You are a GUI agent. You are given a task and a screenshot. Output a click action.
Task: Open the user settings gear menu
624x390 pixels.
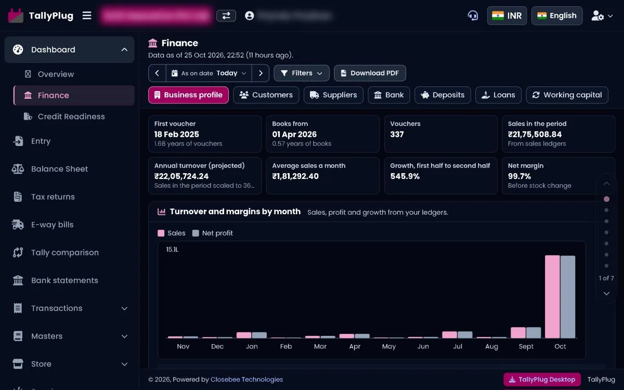[x=603, y=16]
